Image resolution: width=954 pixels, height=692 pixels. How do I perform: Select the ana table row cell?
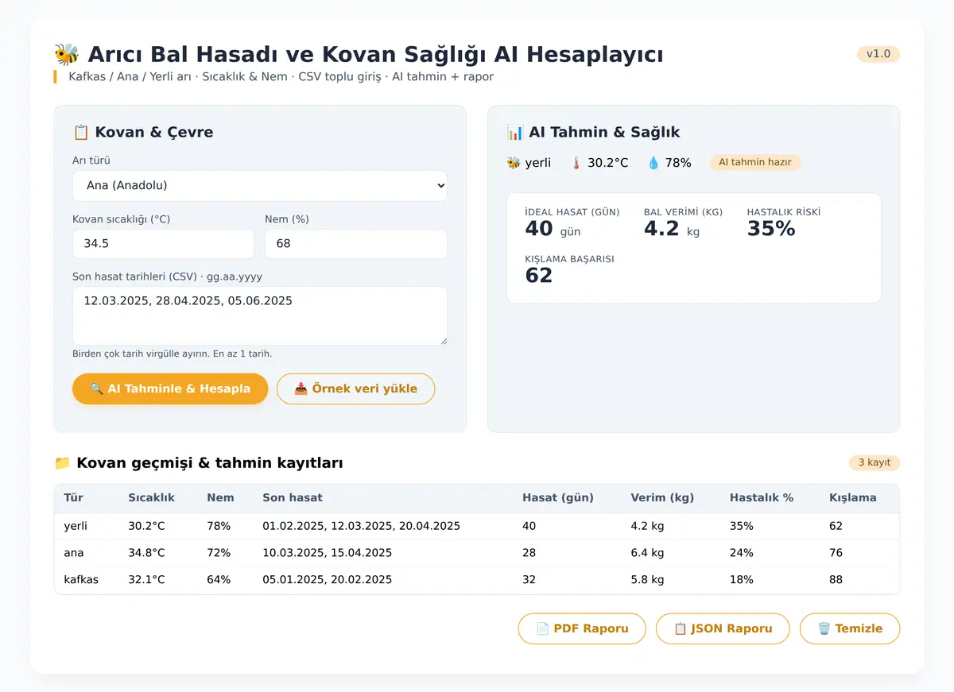74,553
